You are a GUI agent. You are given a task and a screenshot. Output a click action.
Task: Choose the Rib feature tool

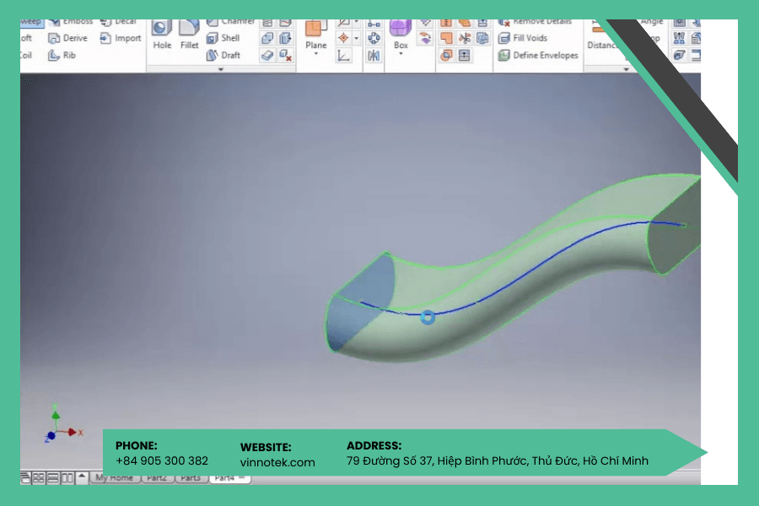(62, 56)
